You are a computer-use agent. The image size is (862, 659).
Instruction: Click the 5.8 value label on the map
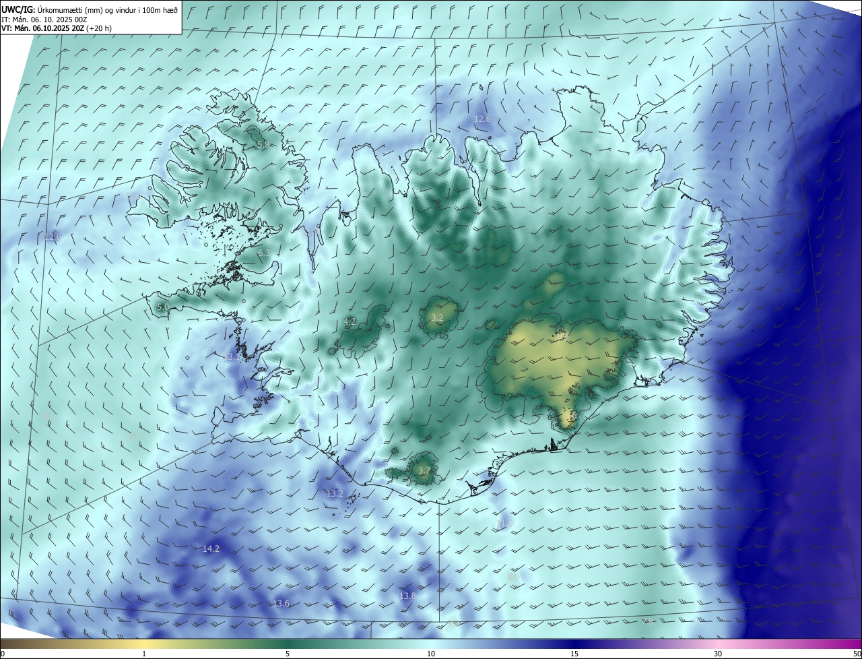(263, 144)
